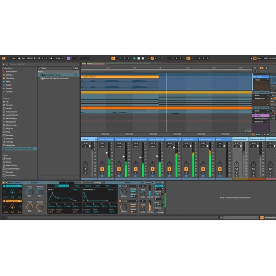The image size is (276, 276).
Task: Click the engine A filter volume slider
Action: coord(150,190)
